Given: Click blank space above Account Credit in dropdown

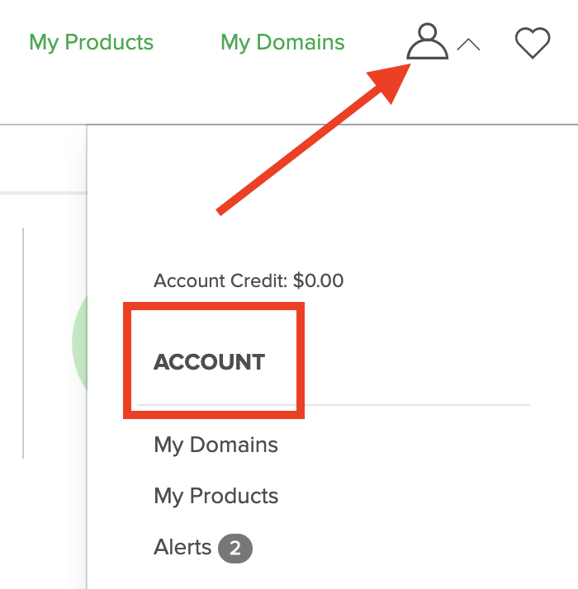Looking at the screenshot, I should coord(331,233).
